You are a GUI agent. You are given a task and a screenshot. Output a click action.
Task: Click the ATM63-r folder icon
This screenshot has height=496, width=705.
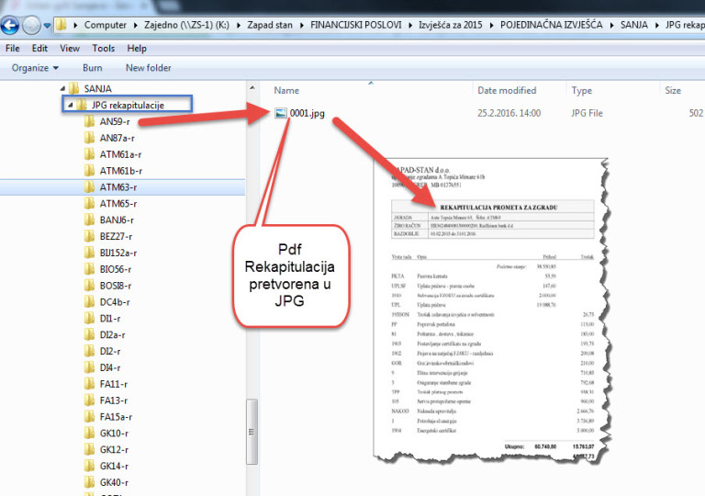(89, 187)
